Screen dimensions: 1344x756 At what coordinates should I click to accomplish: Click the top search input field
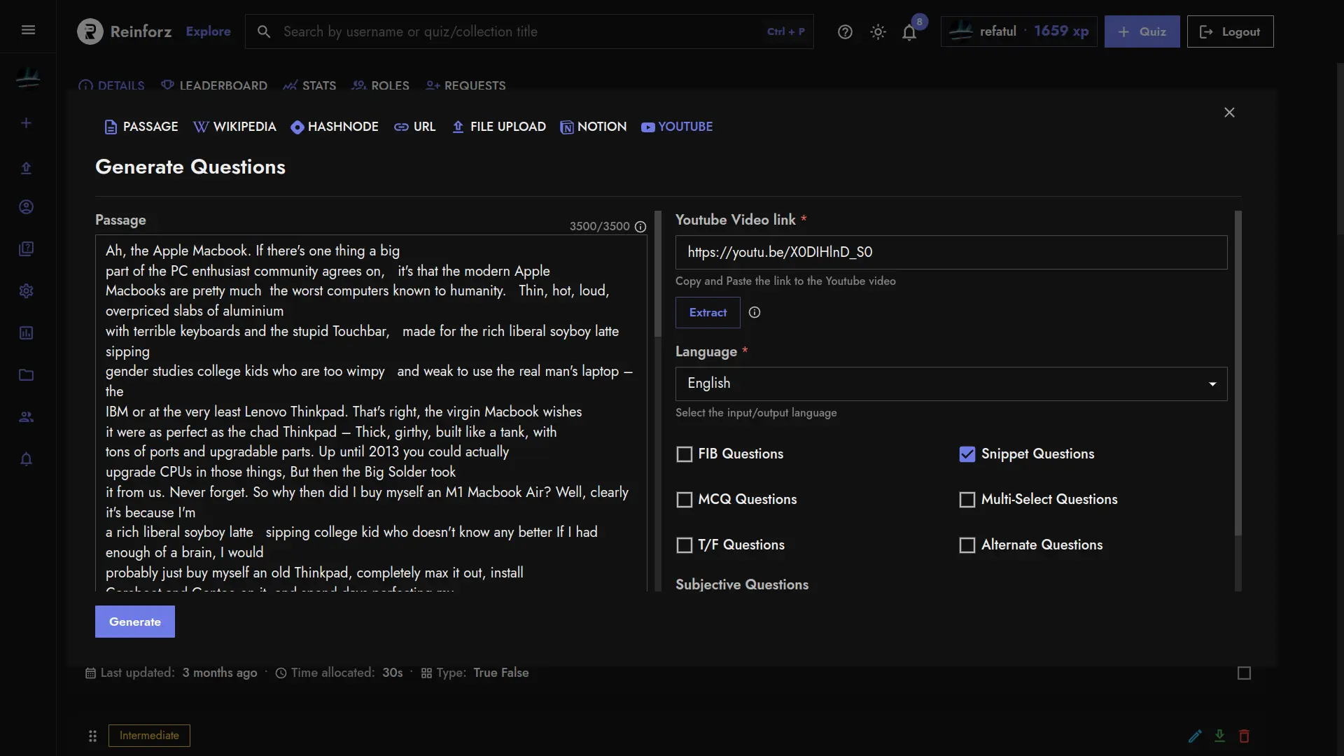point(529,31)
